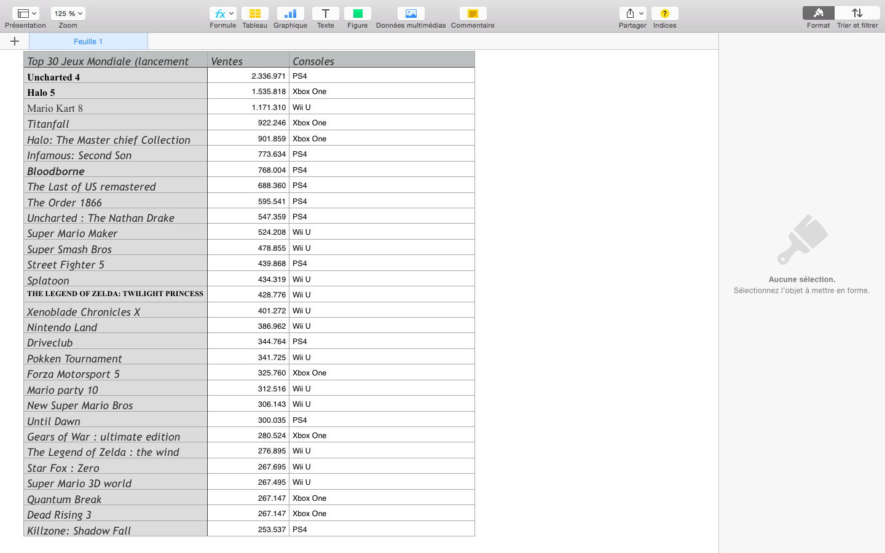Insert a chart with Graphique icon

tap(290, 14)
